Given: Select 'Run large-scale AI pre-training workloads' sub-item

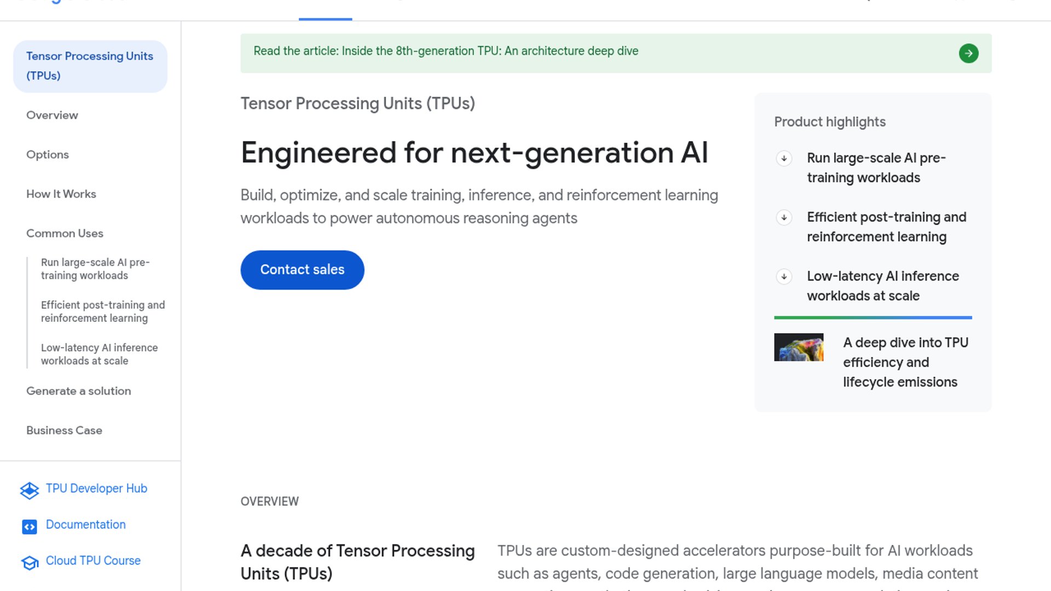Looking at the screenshot, I should coord(97,269).
